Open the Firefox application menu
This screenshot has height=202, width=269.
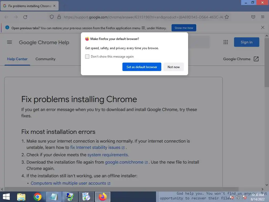tap(263, 17)
